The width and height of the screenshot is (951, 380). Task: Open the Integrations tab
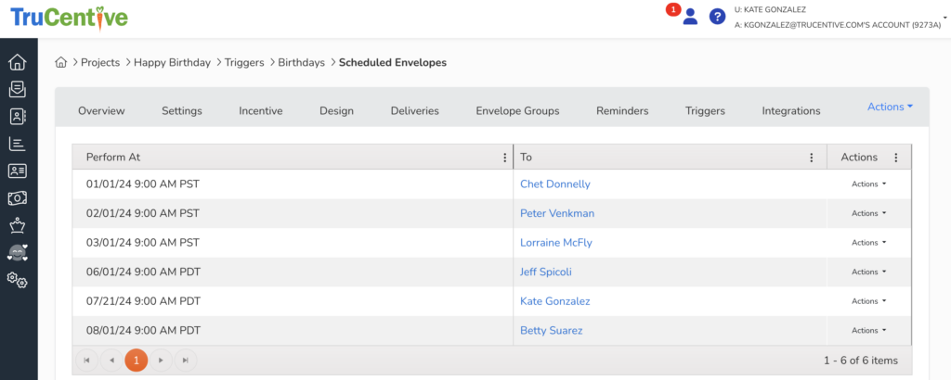790,111
